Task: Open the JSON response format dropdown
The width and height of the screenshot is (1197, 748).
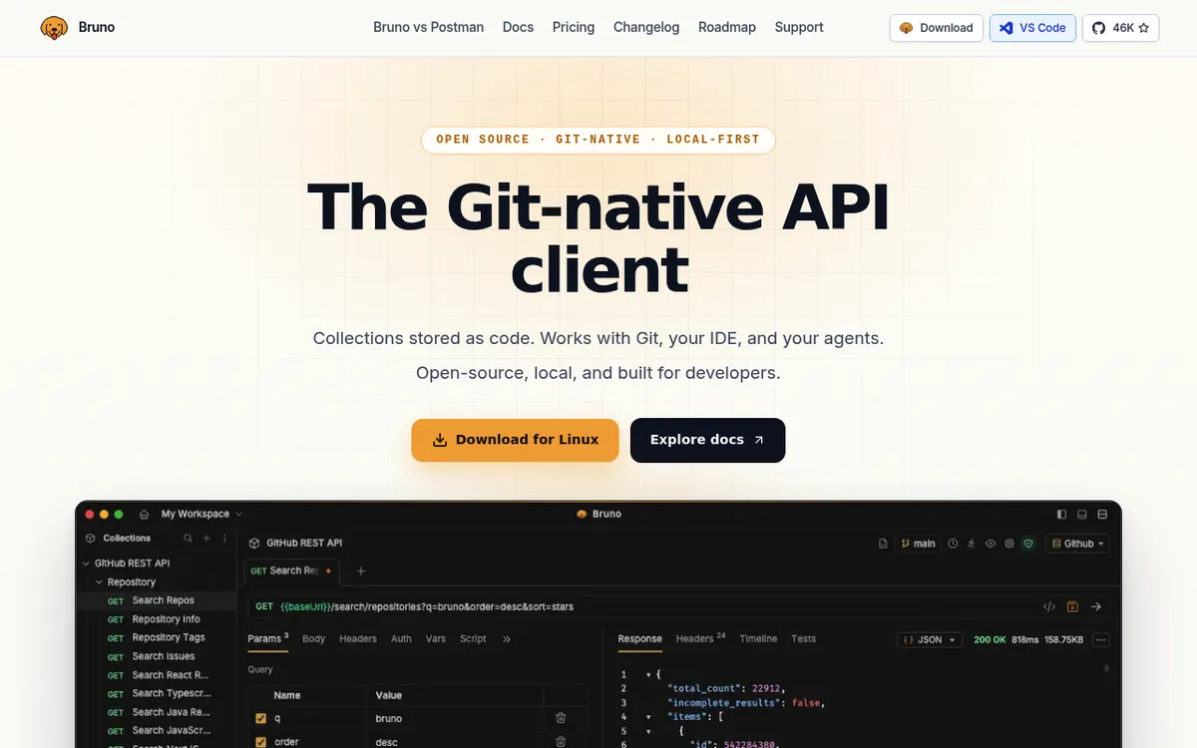Action: point(930,639)
